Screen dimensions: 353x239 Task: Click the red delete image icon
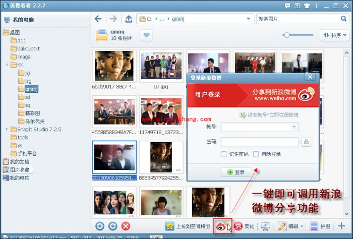click(x=126, y=226)
